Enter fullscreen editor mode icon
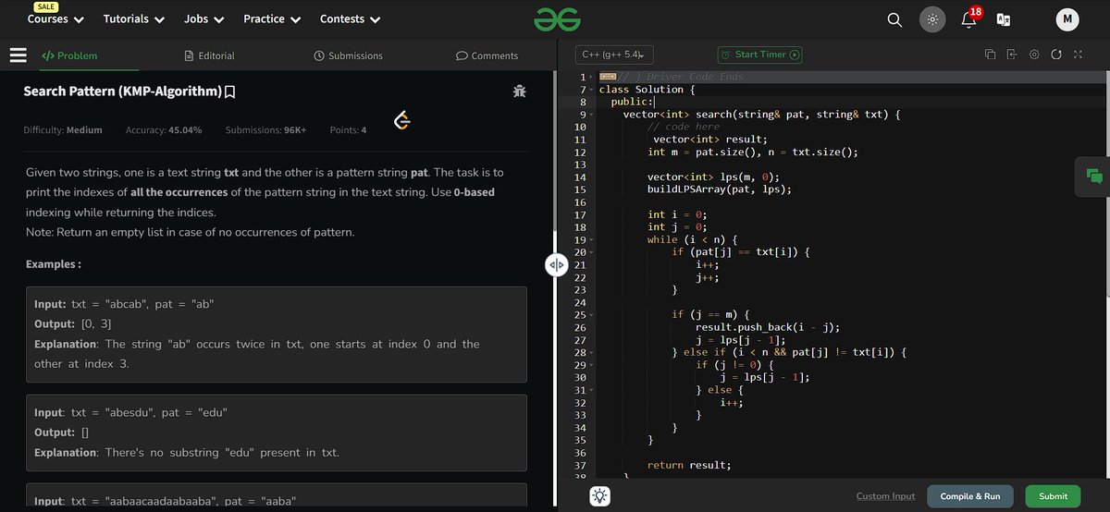This screenshot has height=512, width=1110. pos(1078,55)
